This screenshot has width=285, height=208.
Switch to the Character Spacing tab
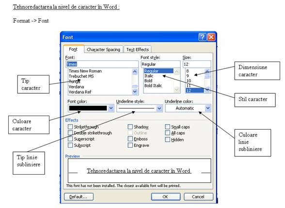coord(103,49)
